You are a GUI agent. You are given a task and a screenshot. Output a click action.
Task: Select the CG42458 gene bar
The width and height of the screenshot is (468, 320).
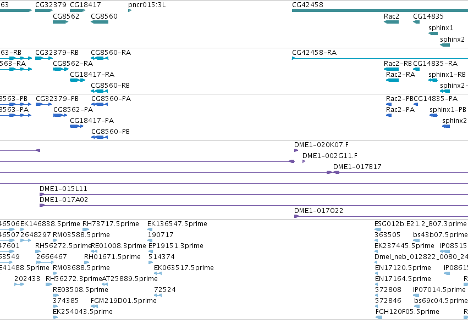[380, 10]
